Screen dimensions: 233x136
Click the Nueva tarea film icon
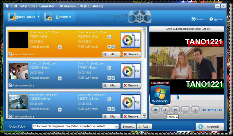coord(12,17)
